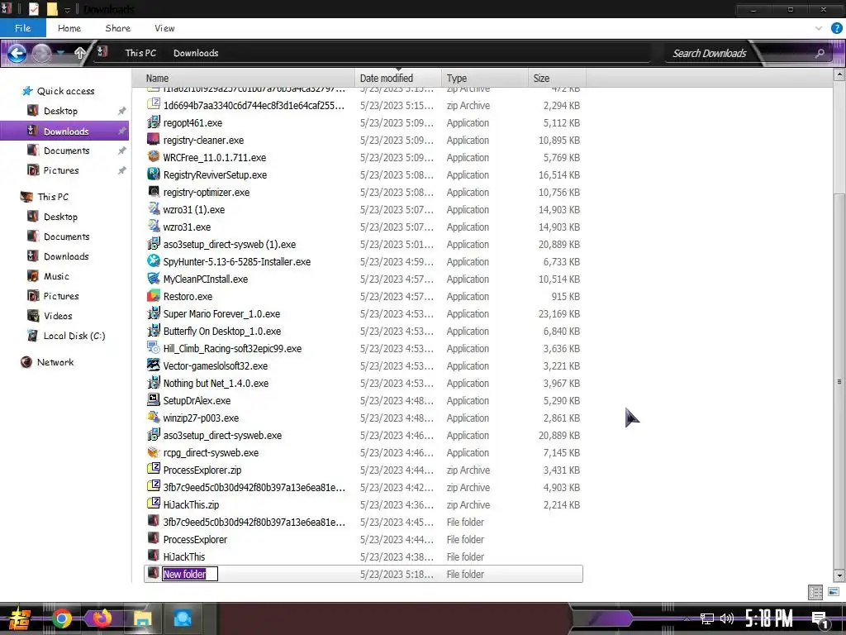Click the rcpg_direct-sysweb.exe icon
846x635 pixels.
coord(154,452)
